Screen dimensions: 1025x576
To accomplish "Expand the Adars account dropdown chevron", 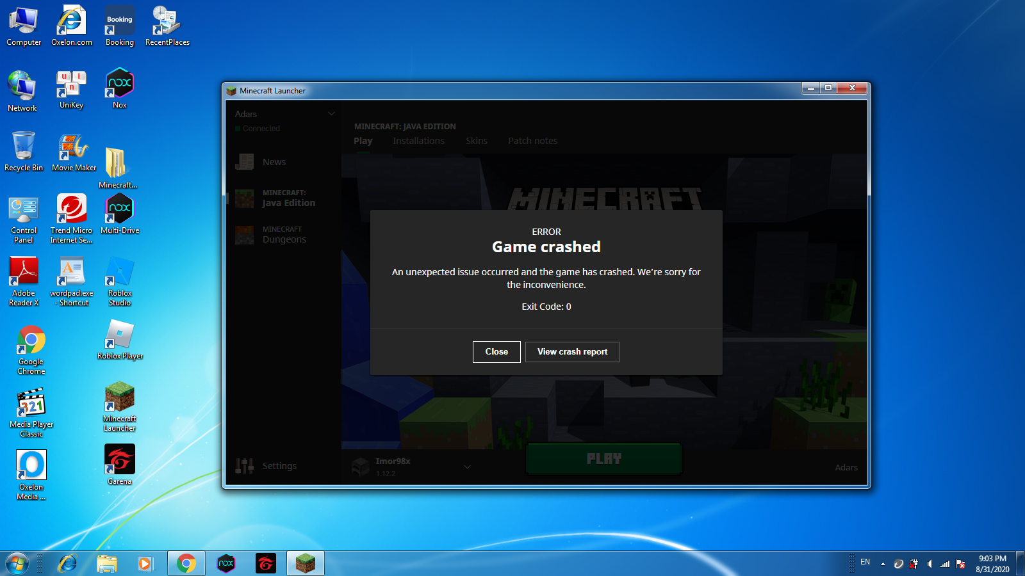I will pos(331,114).
